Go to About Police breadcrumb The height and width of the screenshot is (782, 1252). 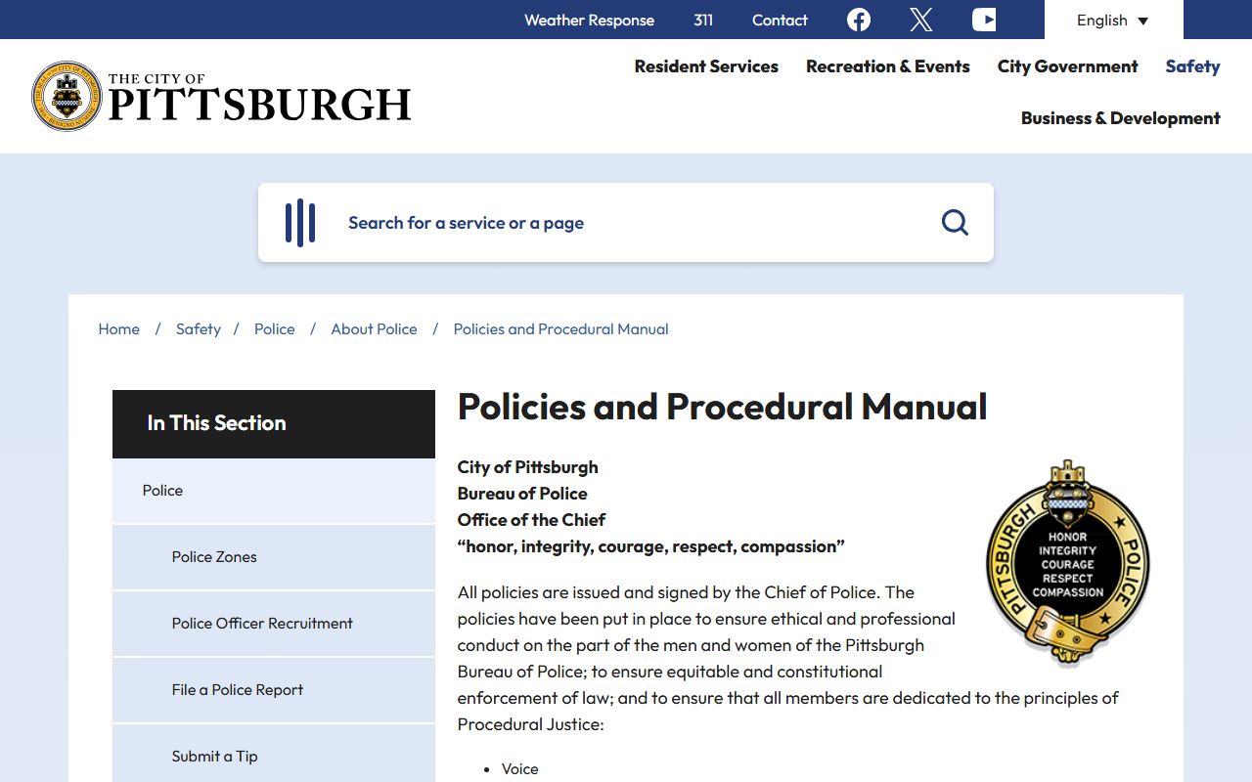pos(374,329)
